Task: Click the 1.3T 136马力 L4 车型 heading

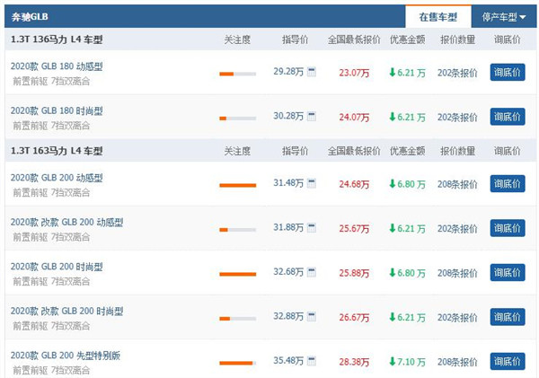Action: pos(57,40)
